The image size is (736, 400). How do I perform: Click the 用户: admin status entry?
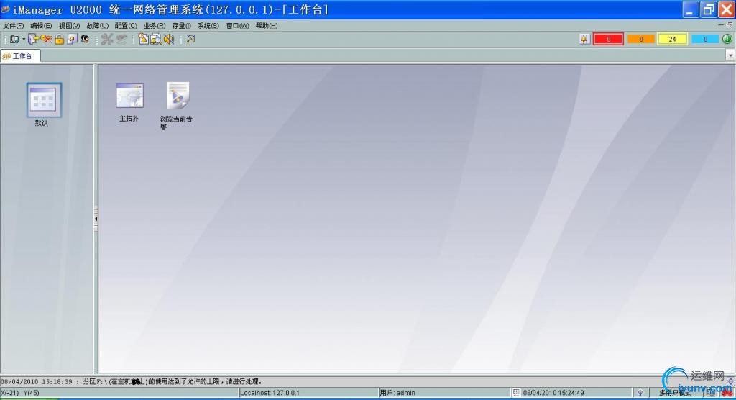[x=397, y=393]
